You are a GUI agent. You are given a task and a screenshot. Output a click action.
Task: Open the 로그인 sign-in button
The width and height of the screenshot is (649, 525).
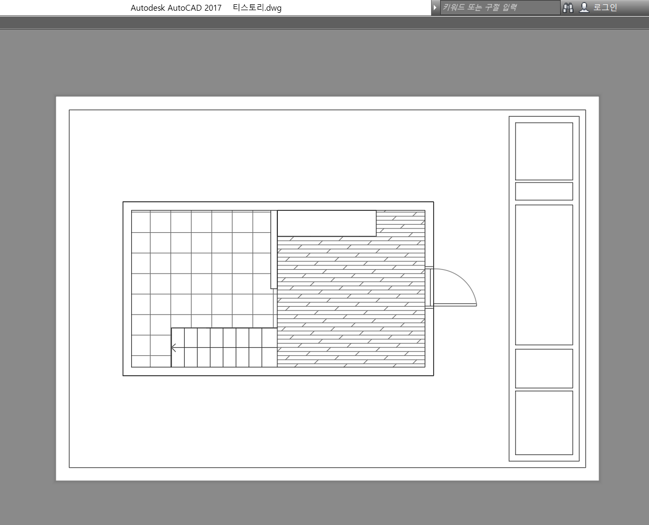click(599, 7)
